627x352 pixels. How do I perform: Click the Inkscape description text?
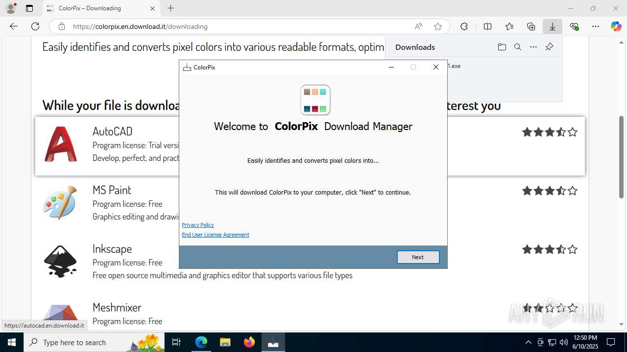tap(222, 275)
